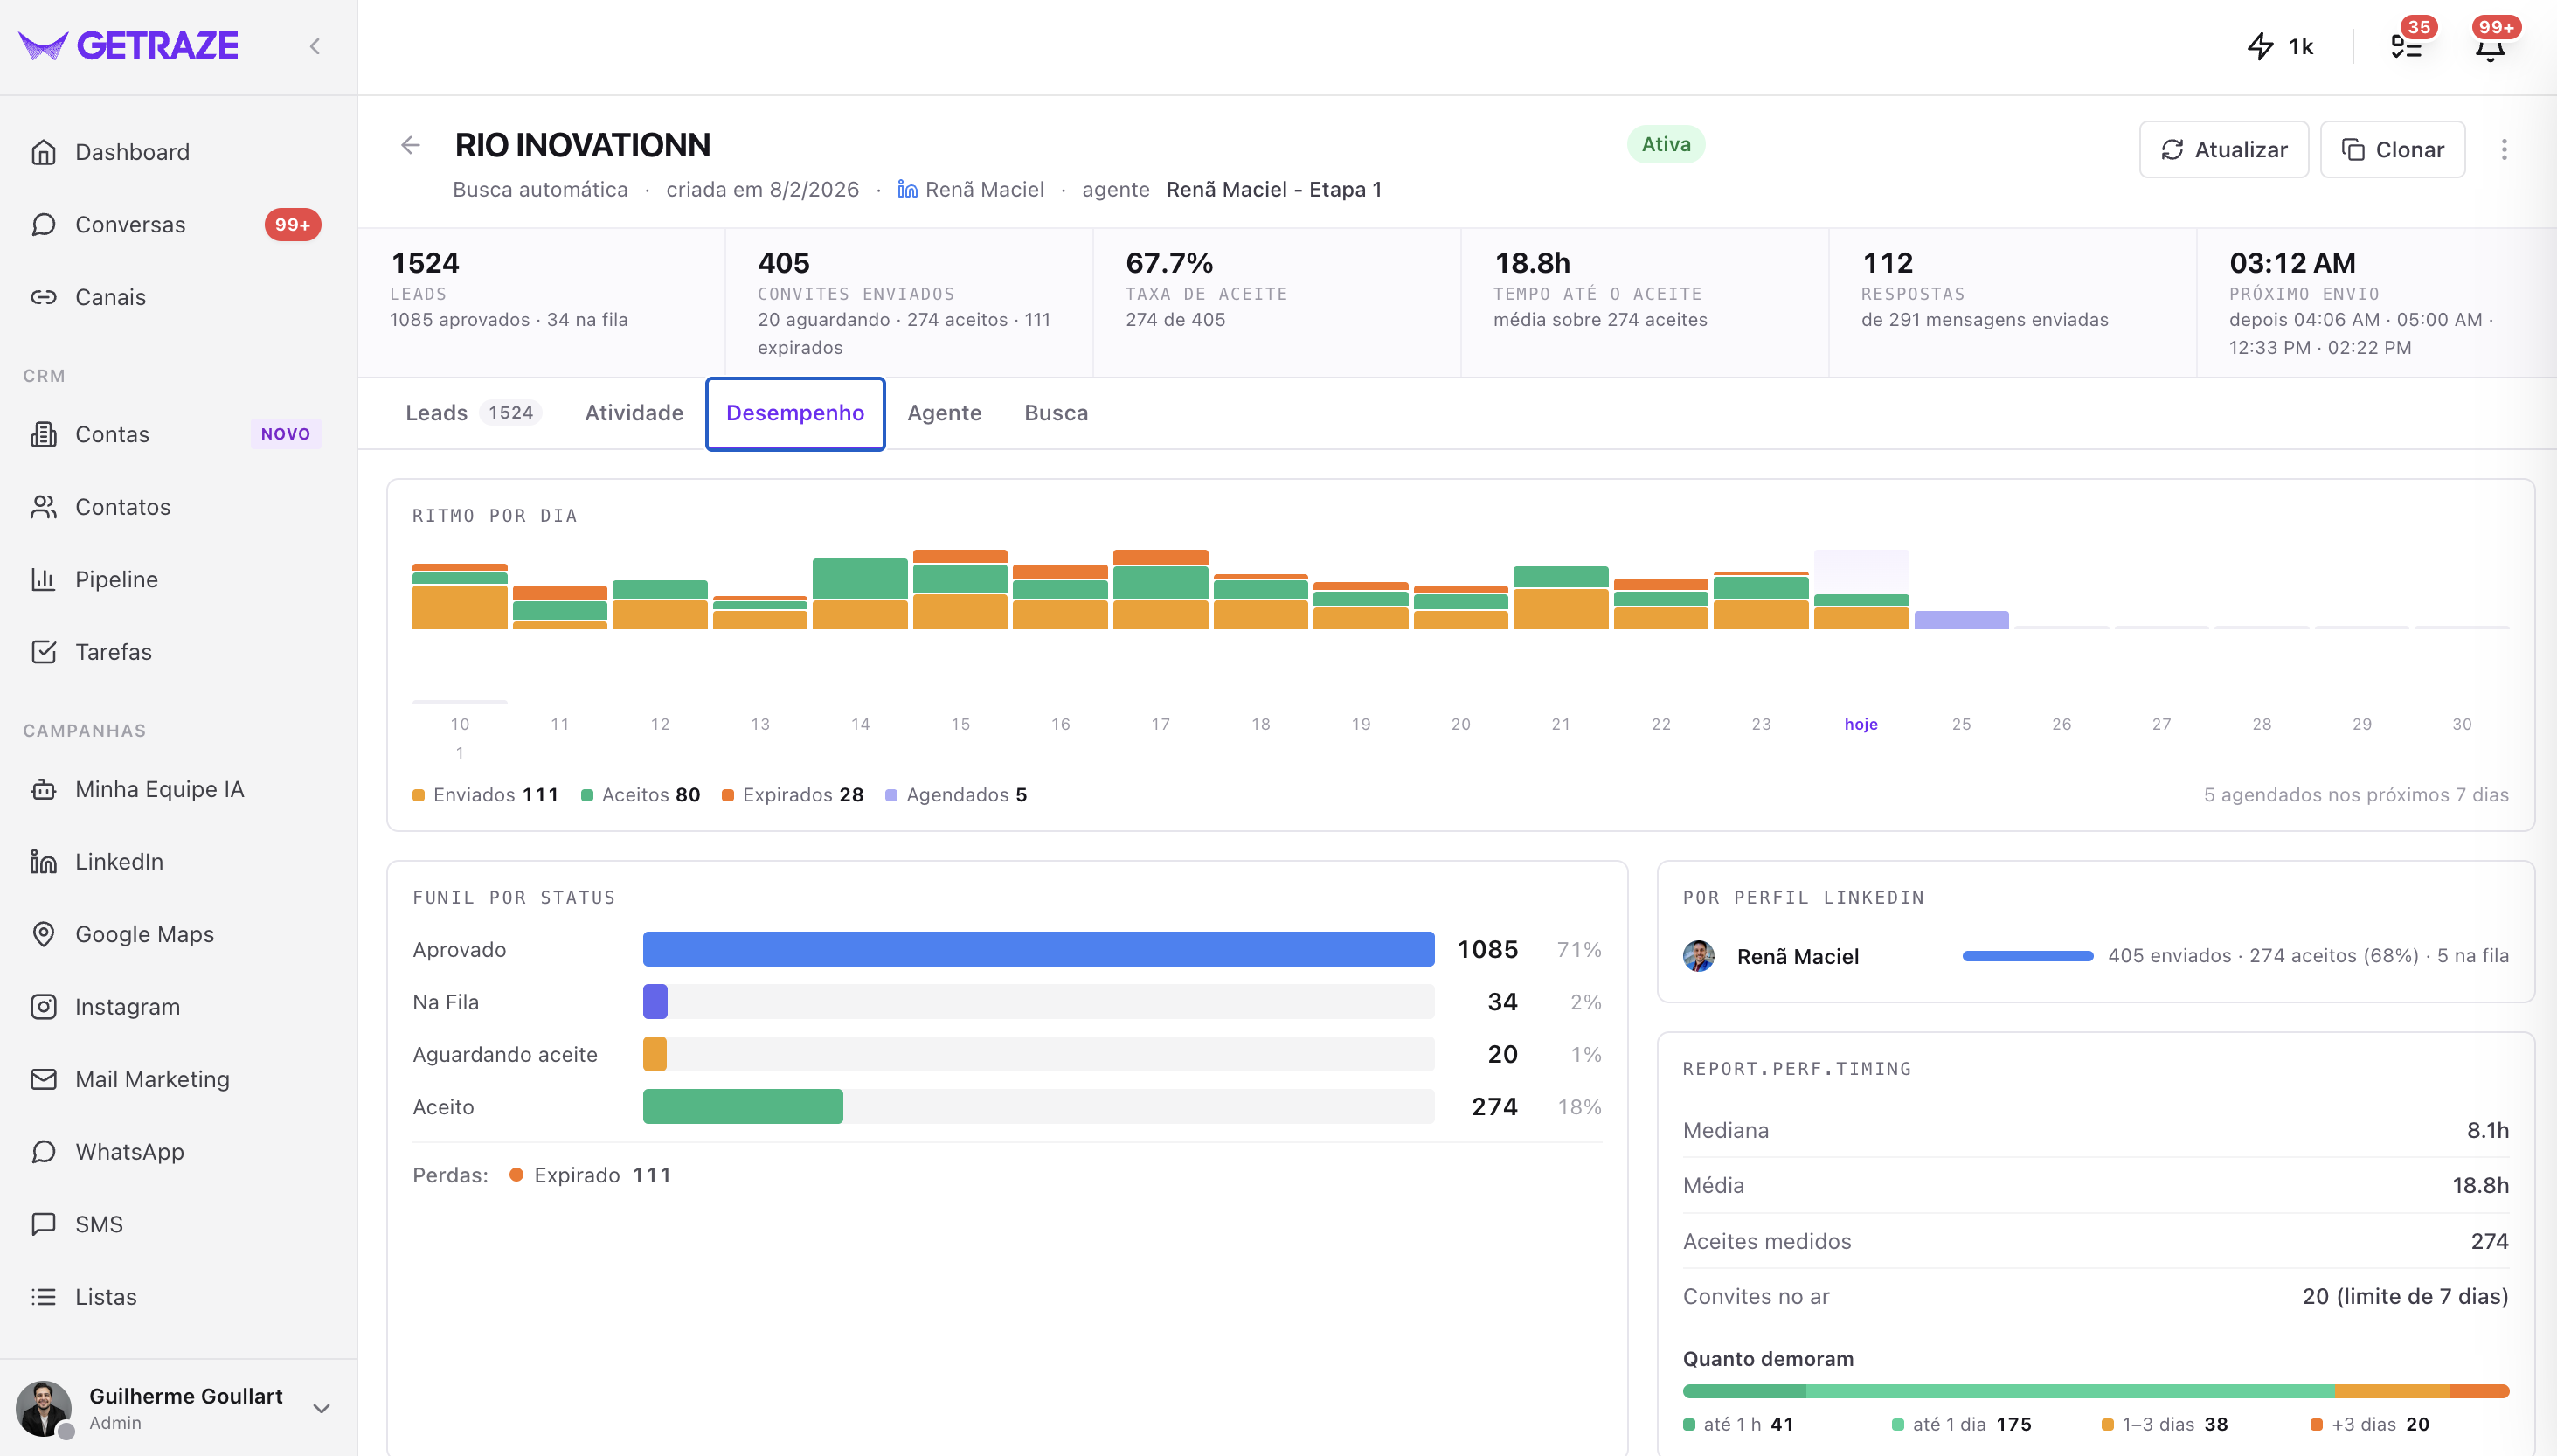
Task: Open Mail Marketing envelope icon
Action: pyautogui.click(x=43, y=1079)
